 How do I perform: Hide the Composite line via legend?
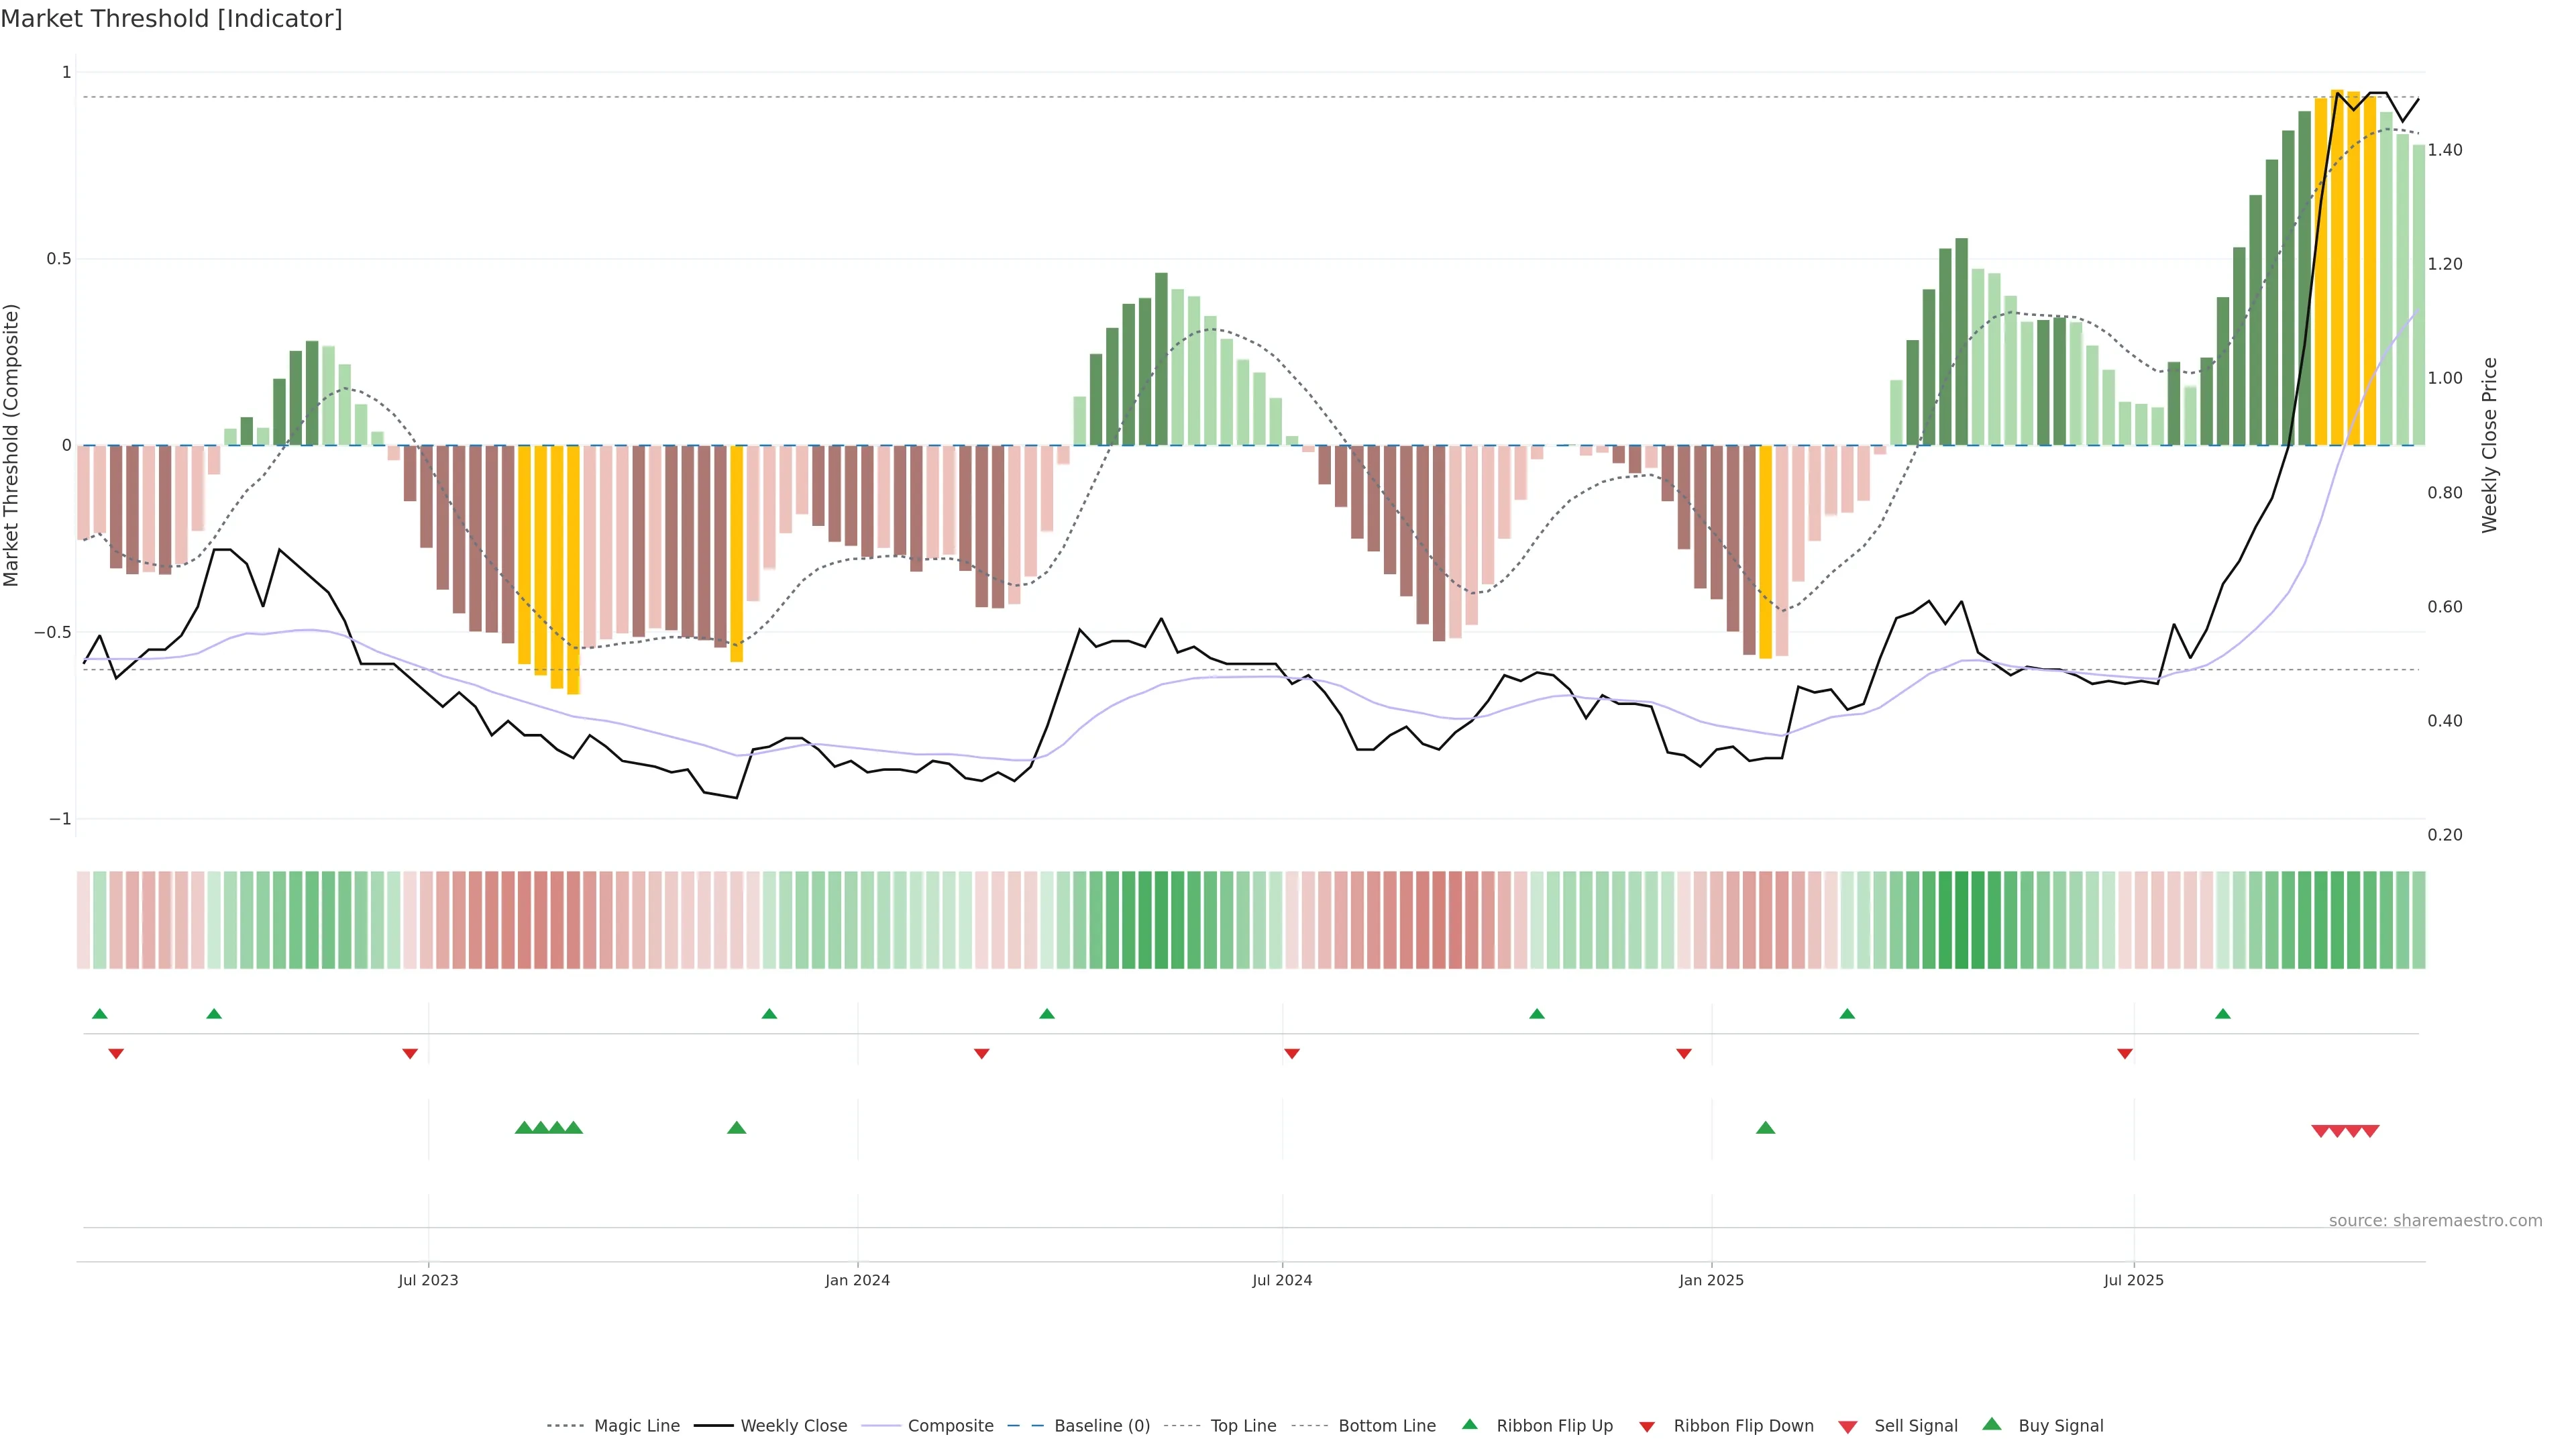click(x=950, y=1426)
